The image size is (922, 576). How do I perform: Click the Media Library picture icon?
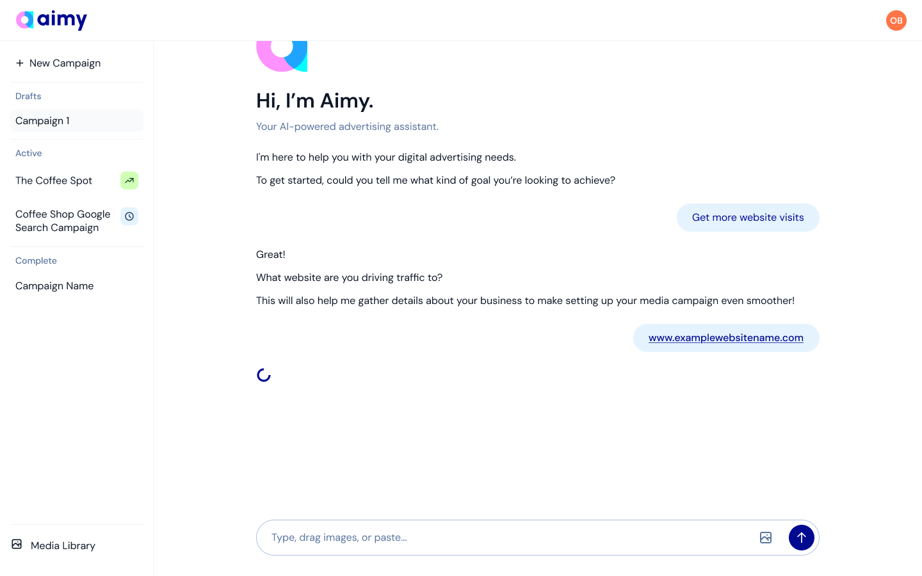(17, 545)
